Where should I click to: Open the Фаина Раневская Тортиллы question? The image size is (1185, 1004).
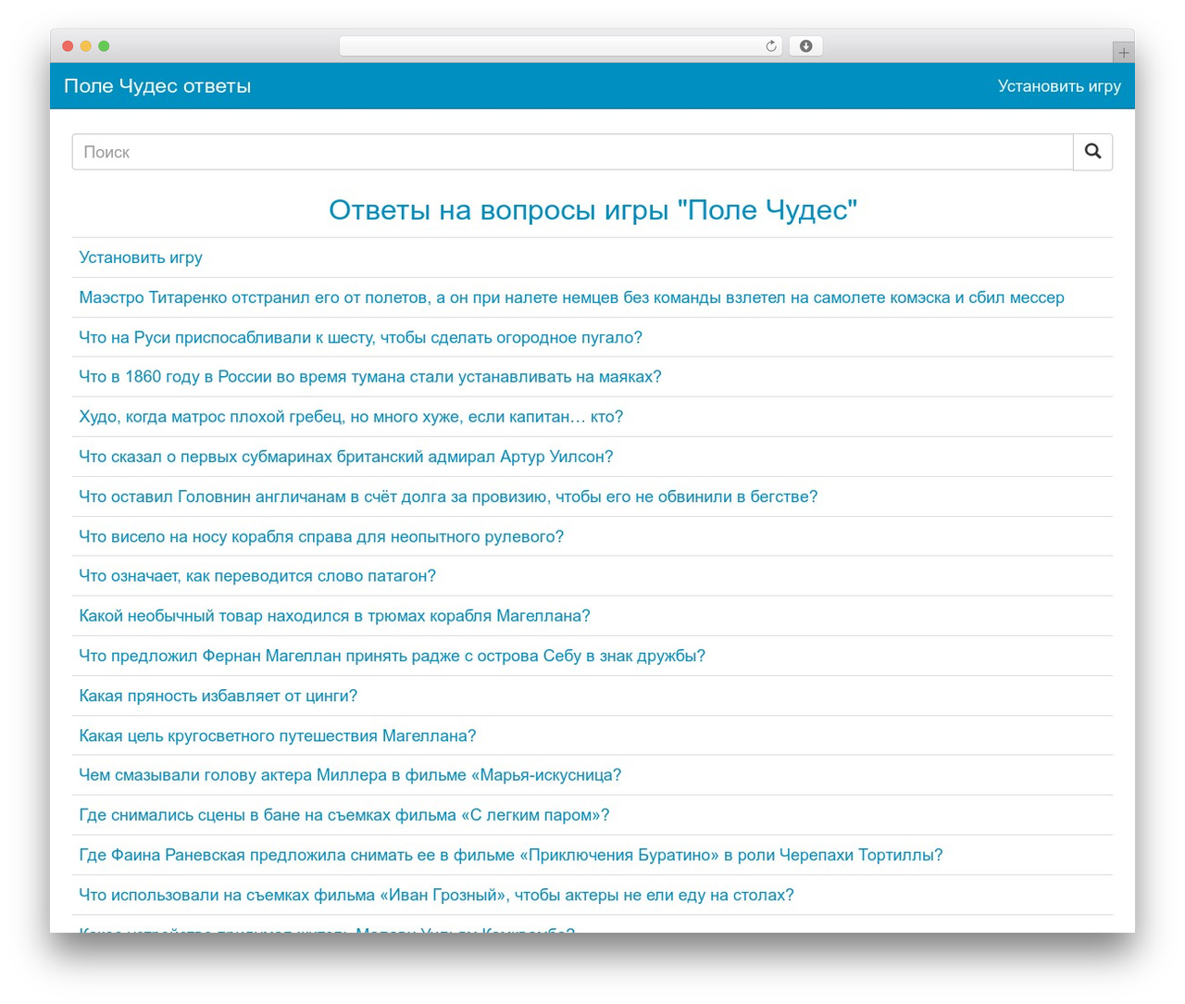511,855
